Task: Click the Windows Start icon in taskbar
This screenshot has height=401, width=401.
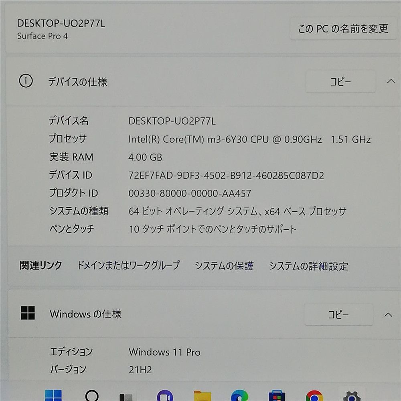Action: (53, 395)
